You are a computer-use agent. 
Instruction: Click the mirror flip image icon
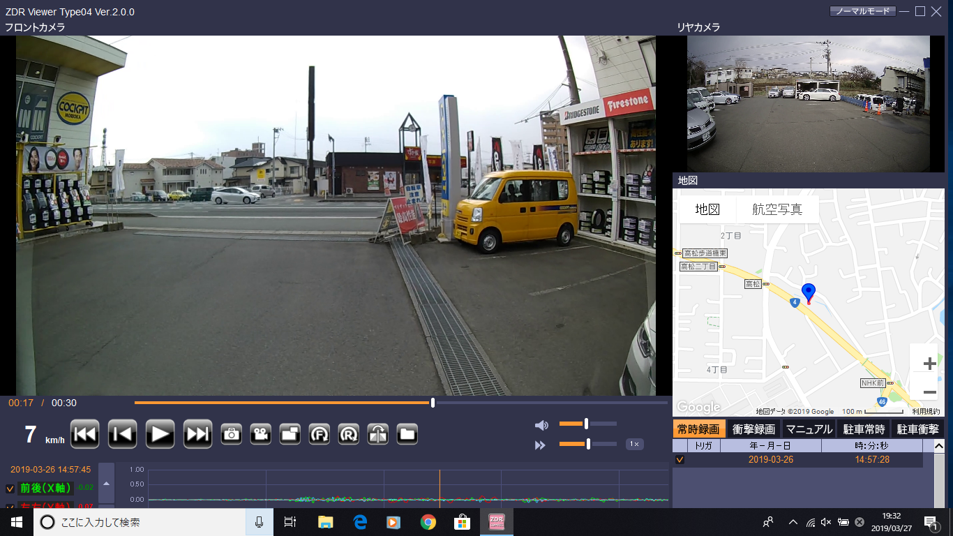tap(377, 434)
